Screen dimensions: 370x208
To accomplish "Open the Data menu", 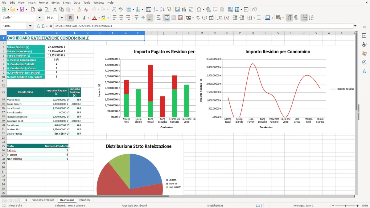I will click(77, 2).
